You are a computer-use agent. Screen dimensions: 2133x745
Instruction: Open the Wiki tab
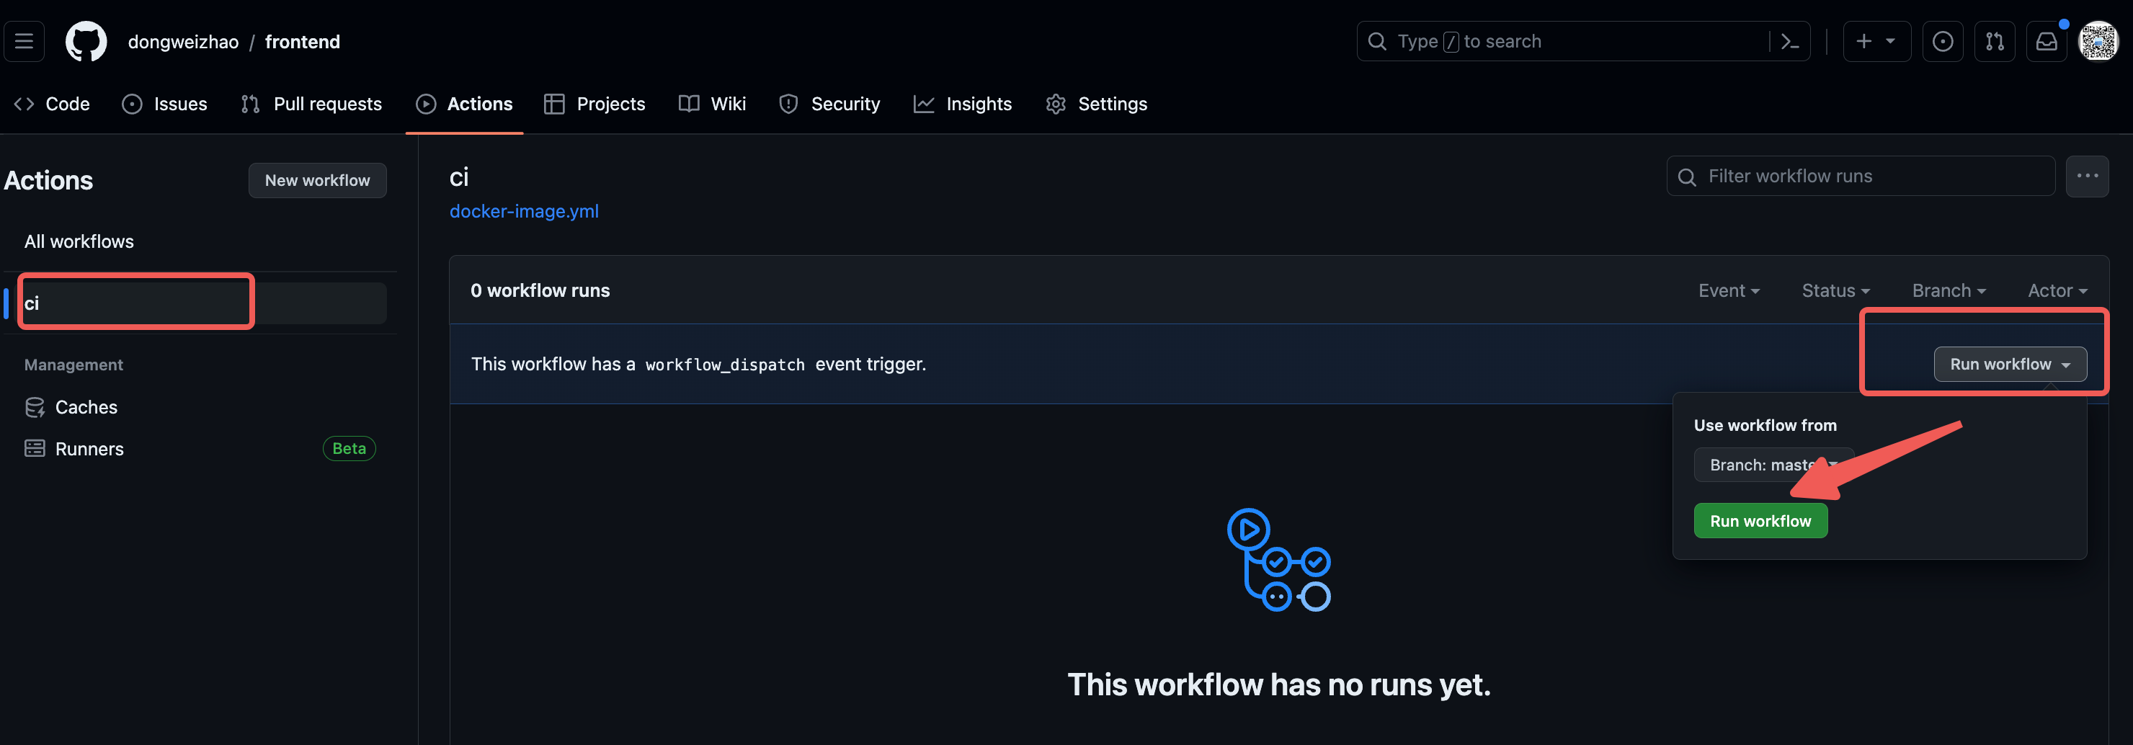tap(712, 104)
